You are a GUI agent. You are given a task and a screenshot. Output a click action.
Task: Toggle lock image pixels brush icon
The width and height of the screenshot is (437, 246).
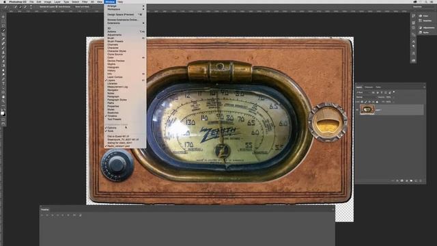click(366, 102)
